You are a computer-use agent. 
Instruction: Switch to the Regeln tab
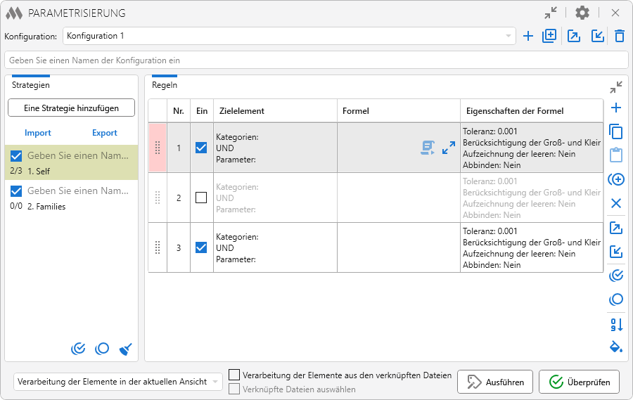(165, 85)
